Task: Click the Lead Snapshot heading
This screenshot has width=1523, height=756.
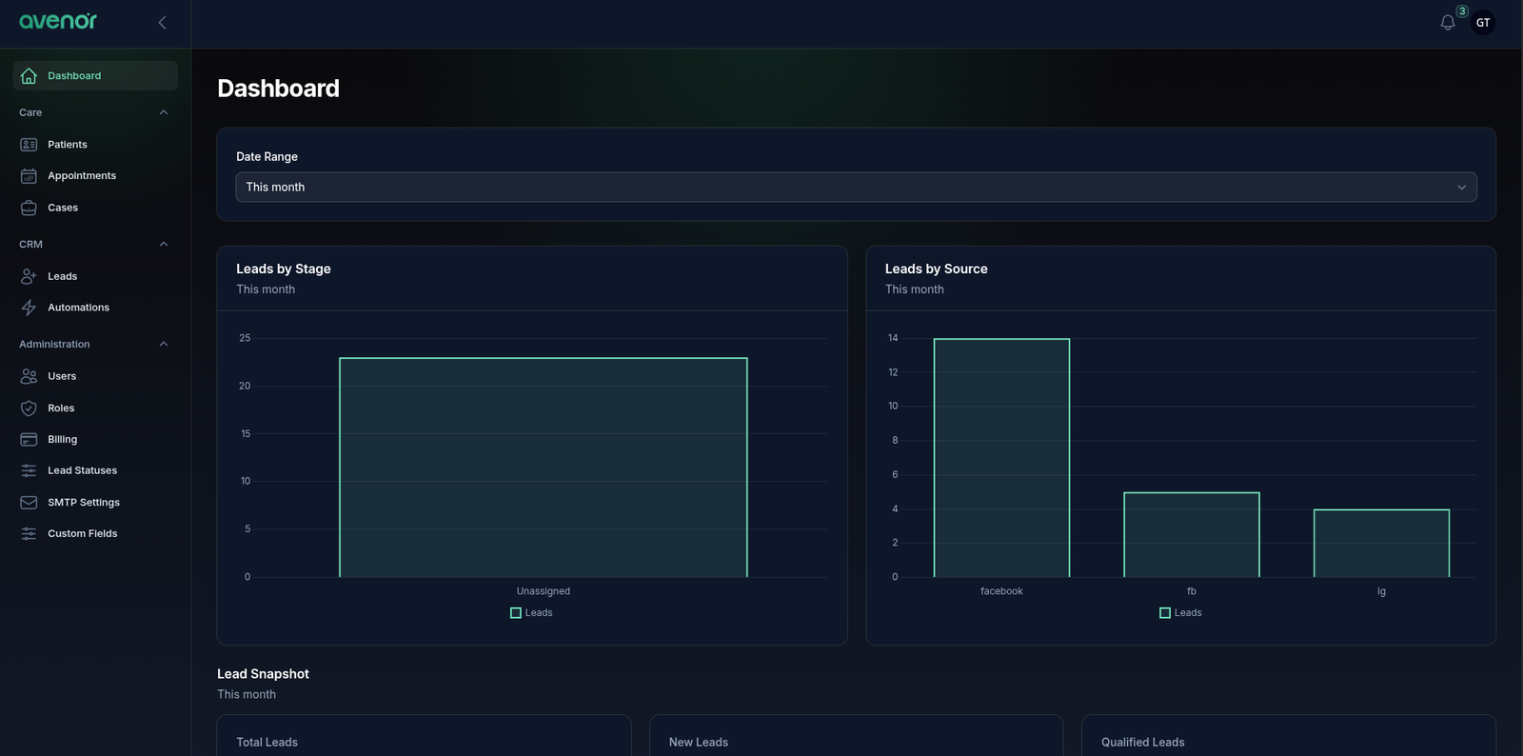Action: click(x=263, y=673)
